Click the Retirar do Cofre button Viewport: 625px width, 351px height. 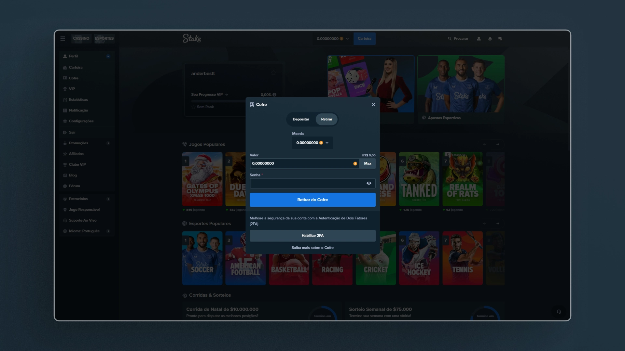[312, 200]
